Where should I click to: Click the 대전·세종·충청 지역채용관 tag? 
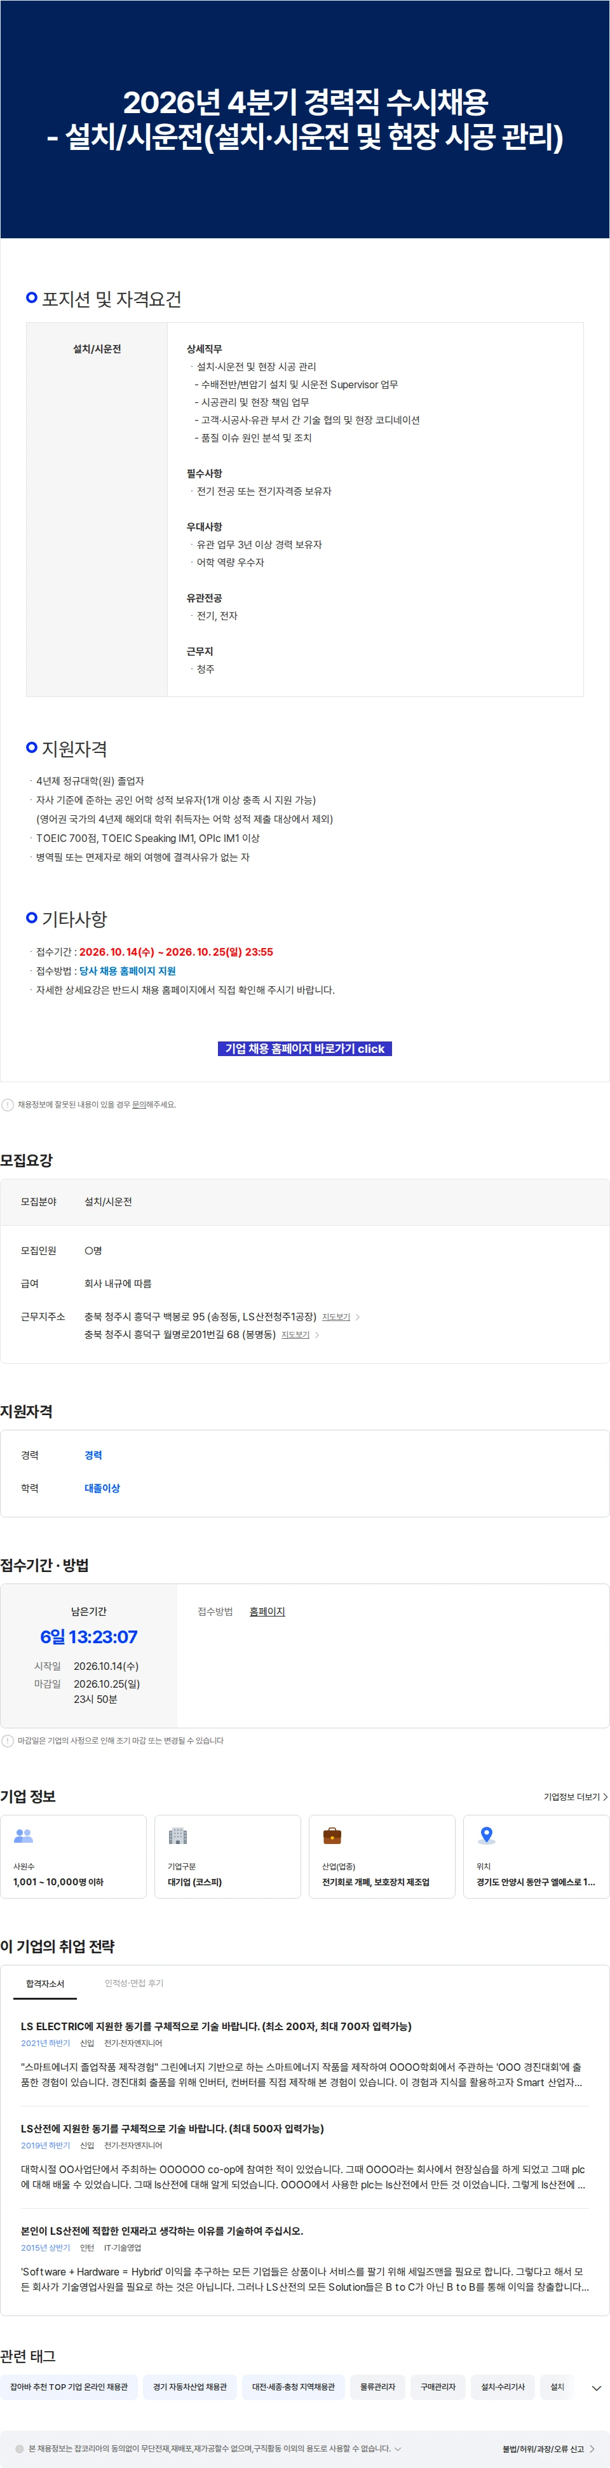click(x=293, y=2387)
